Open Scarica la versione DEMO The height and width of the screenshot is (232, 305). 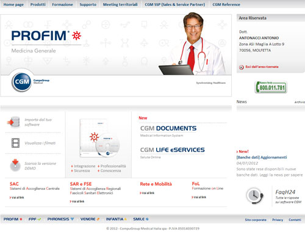point(40,166)
